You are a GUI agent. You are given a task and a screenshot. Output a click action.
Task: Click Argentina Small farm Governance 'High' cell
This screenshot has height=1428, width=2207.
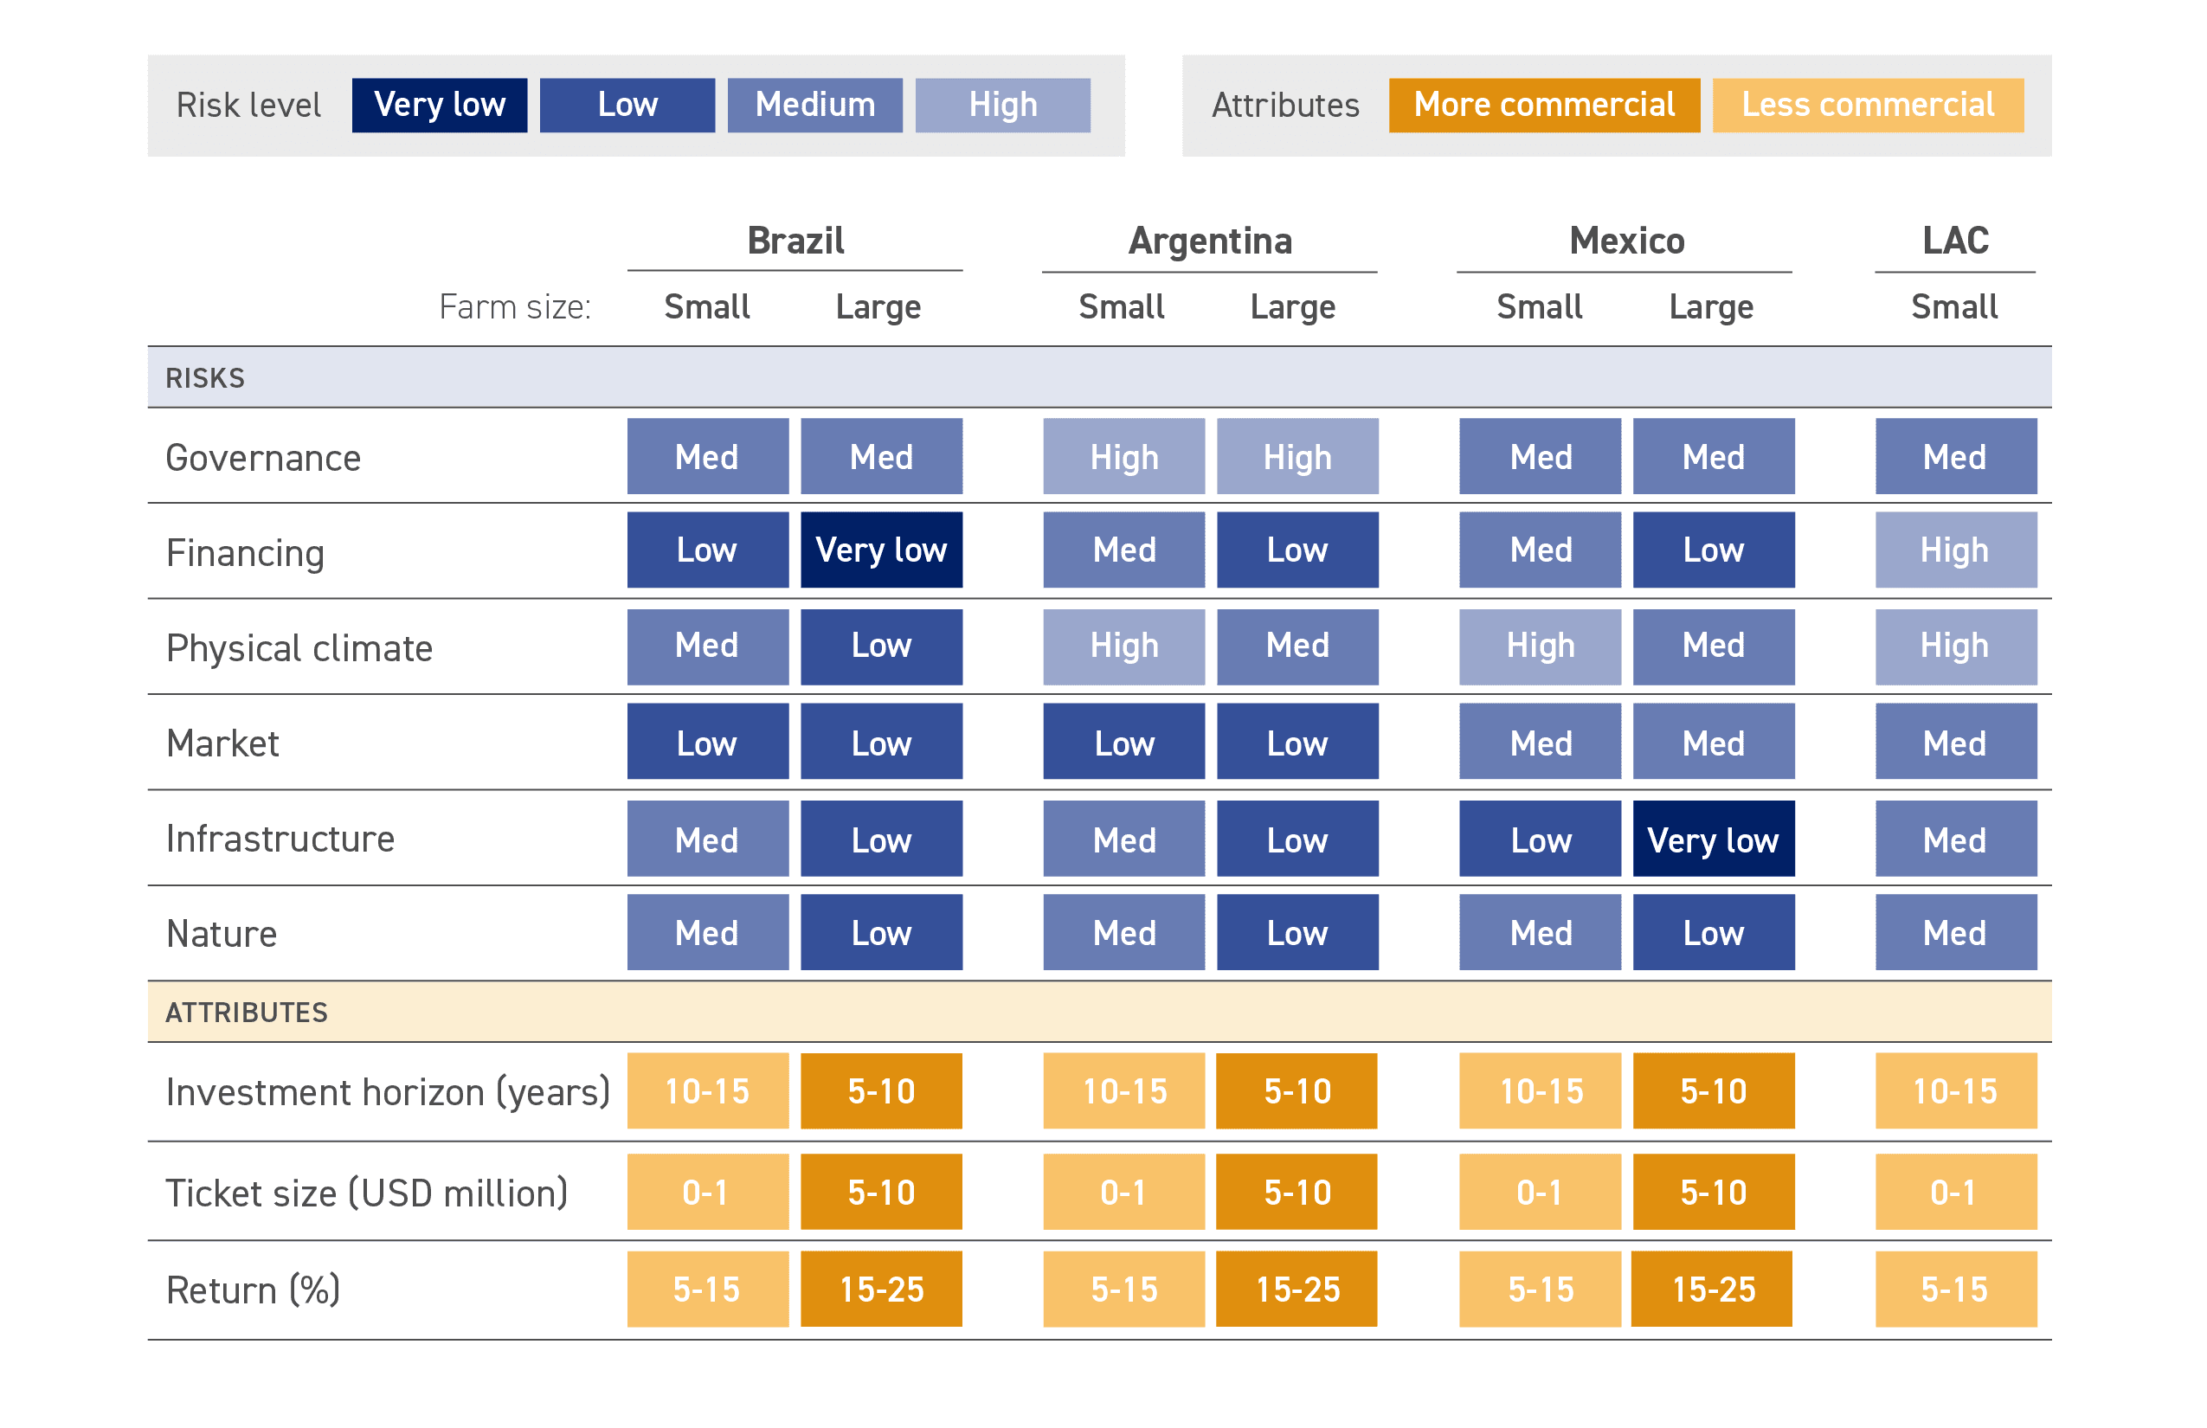coord(1123,456)
